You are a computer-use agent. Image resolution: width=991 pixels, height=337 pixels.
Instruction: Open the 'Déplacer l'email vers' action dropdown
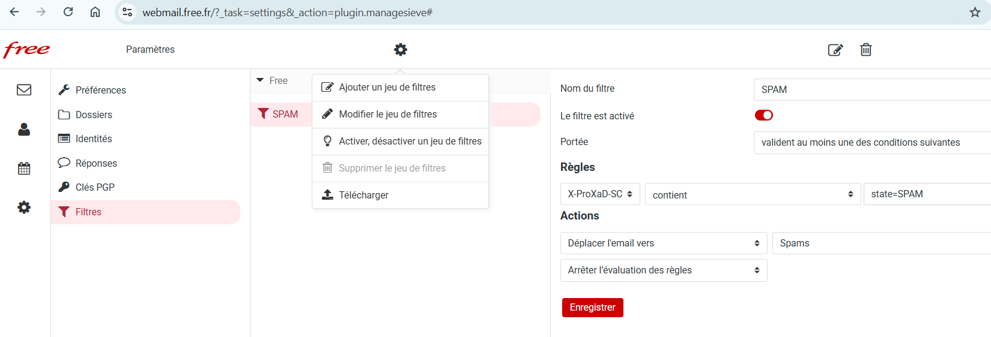point(664,243)
